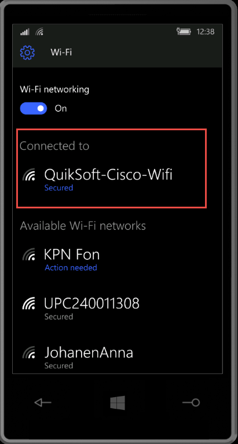Tap the UPC240011308 signal strength icon
Viewport: 238px width, 444px height.
pyautogui.click(x=29, y=303)
